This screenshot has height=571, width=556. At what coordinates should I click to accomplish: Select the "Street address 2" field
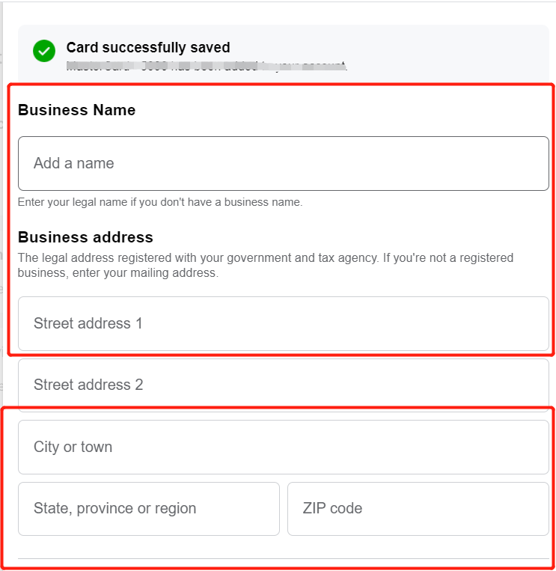click(283, 385)
